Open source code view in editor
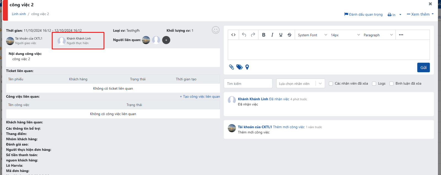441x175 pixels. (233, 35)
